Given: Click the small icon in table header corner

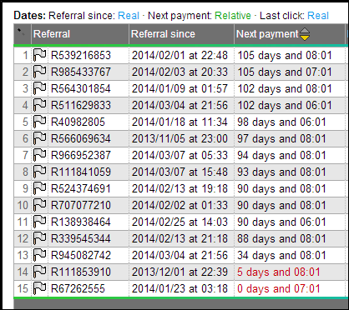Looking at the screenshot, I should [21, 32].
